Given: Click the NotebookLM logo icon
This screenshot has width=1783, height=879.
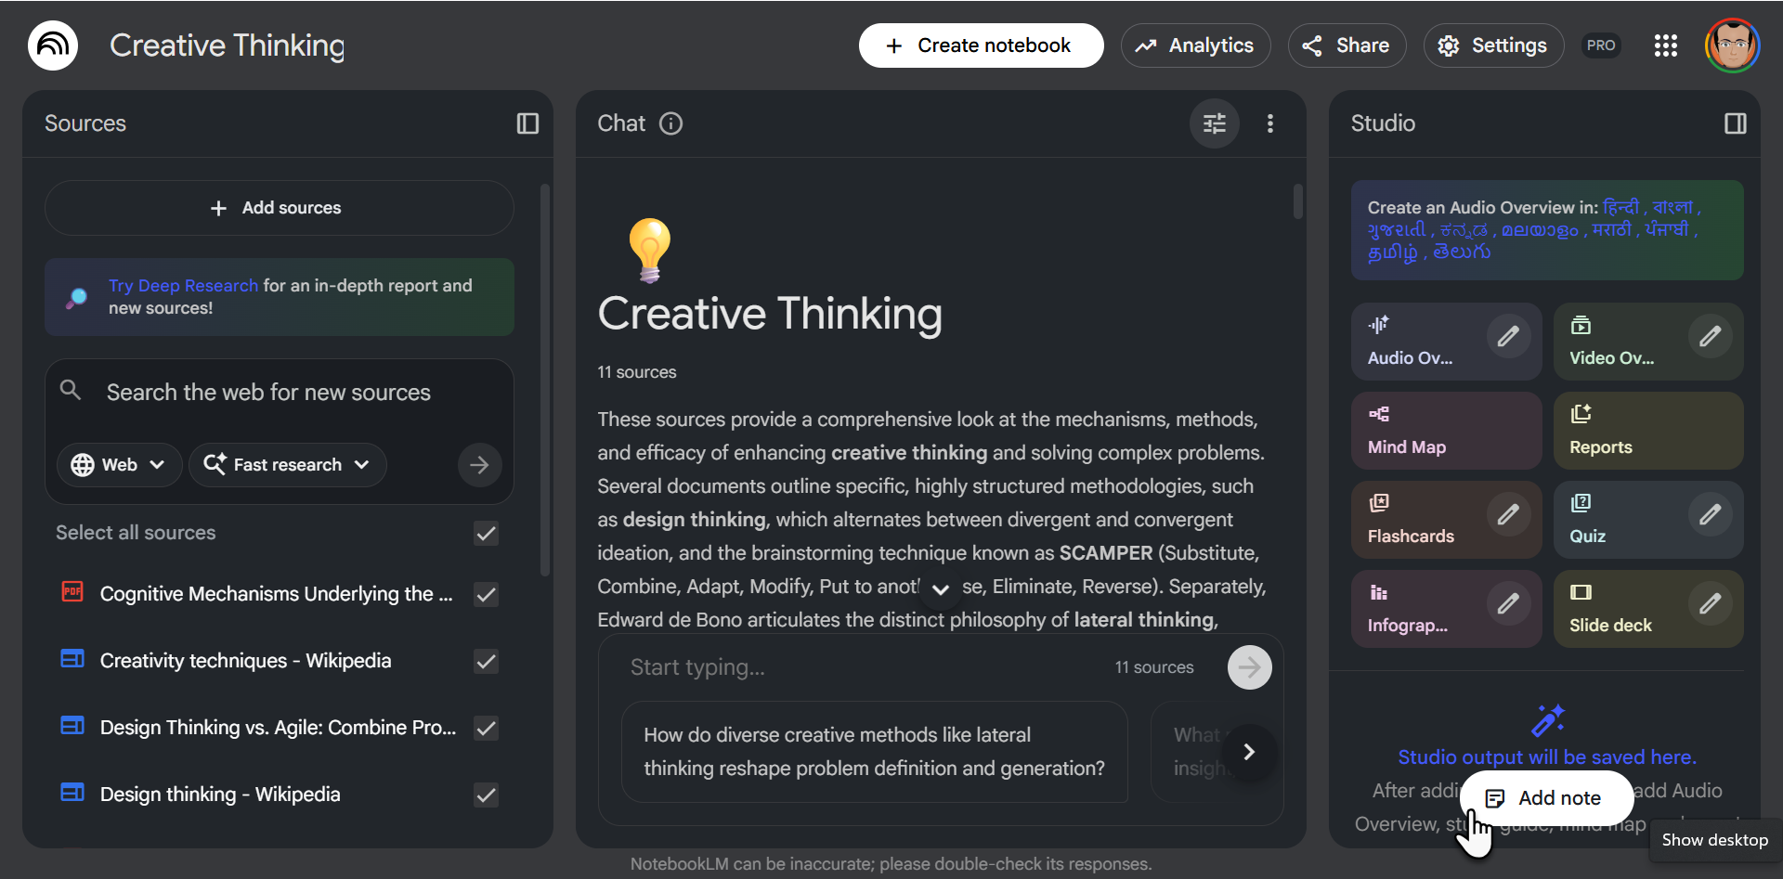Looking at the screenshot, I should pos(53,45).
